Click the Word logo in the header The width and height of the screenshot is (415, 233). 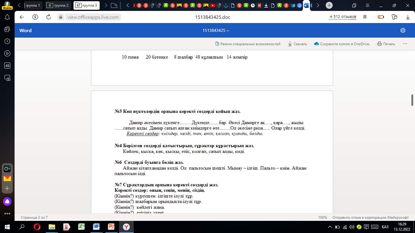pyautogui.click(x=26, y=30)
